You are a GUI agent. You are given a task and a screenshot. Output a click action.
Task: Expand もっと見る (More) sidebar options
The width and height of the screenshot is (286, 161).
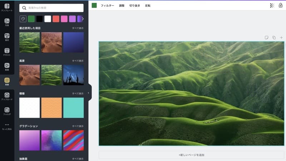(x=7, y=126)
